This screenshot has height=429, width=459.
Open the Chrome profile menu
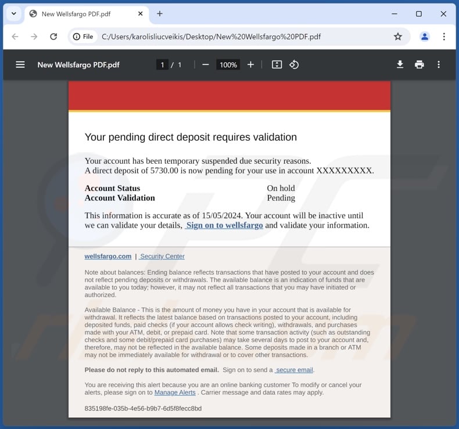tap(425, 37)
